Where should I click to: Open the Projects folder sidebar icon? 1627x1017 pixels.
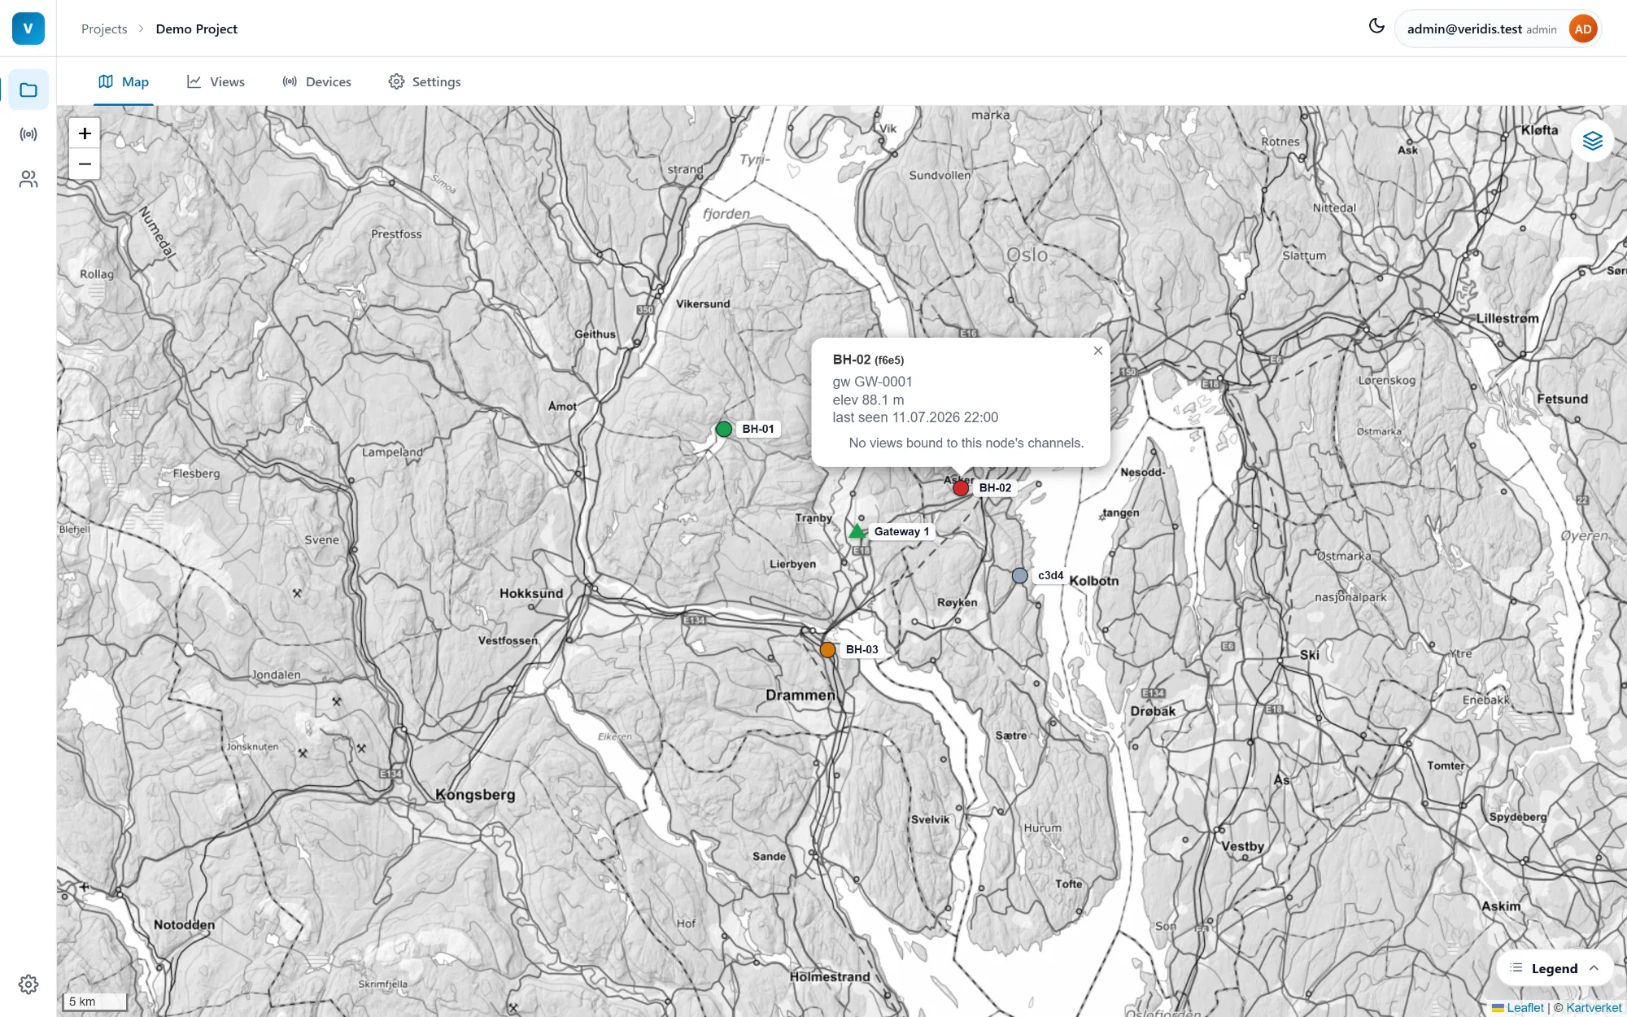[28, 89]
